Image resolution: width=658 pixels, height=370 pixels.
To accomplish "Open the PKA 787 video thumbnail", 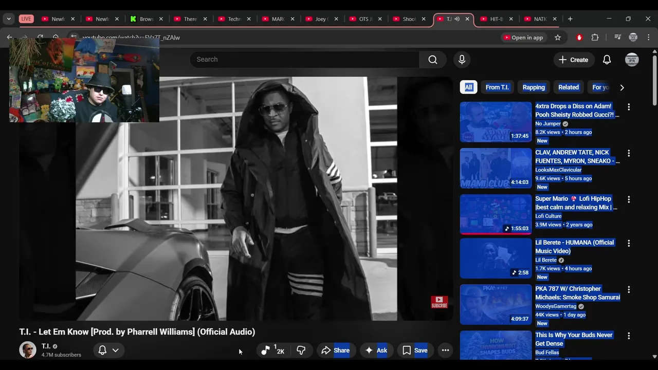I will (x=496, y=305).
